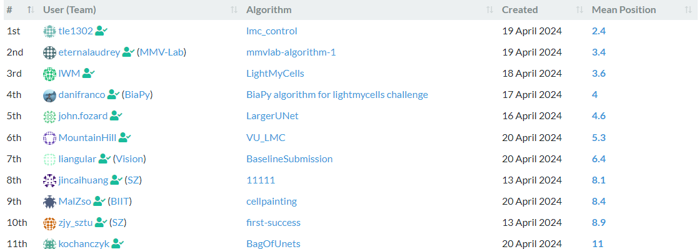Open the MMV-Lab team link
Image resolution: width=699 pixels, height=249 pixels.
point(161,52)
